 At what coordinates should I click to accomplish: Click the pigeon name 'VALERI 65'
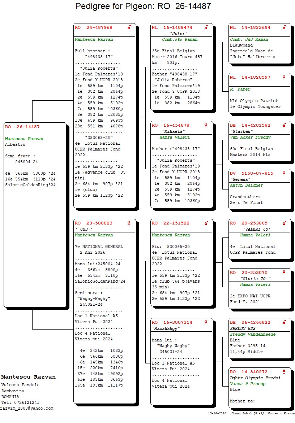[257, 229]
